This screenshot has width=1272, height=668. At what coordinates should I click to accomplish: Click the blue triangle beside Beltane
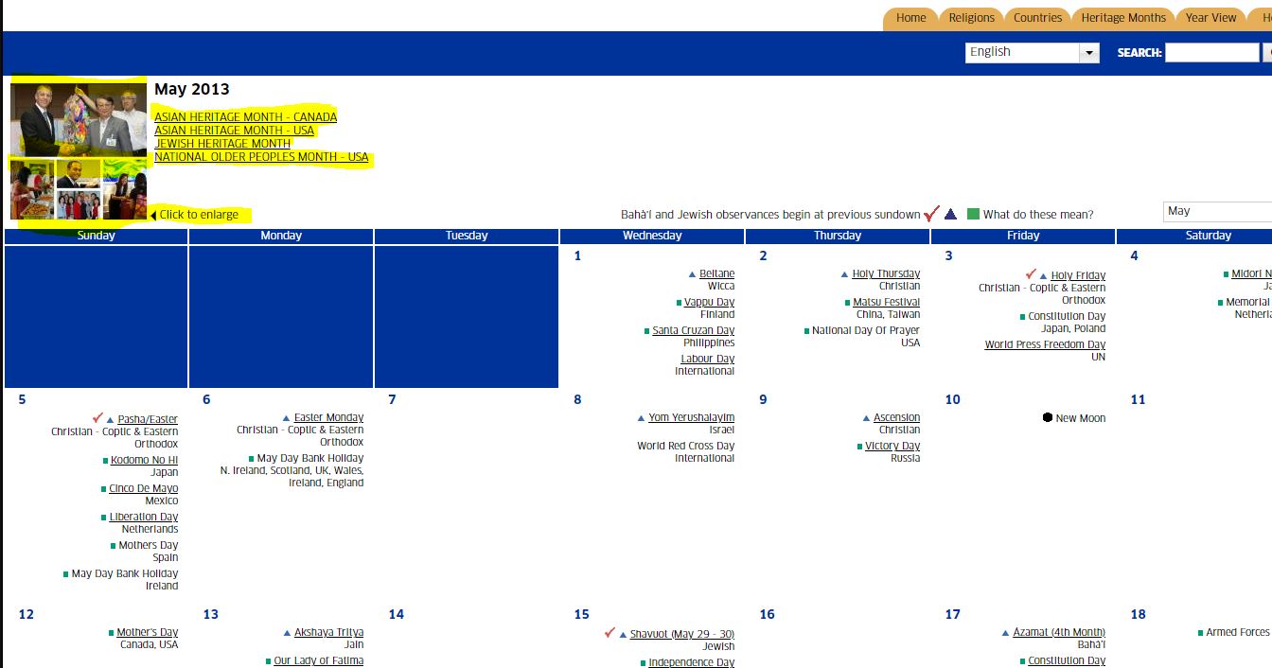pos(693,274)
